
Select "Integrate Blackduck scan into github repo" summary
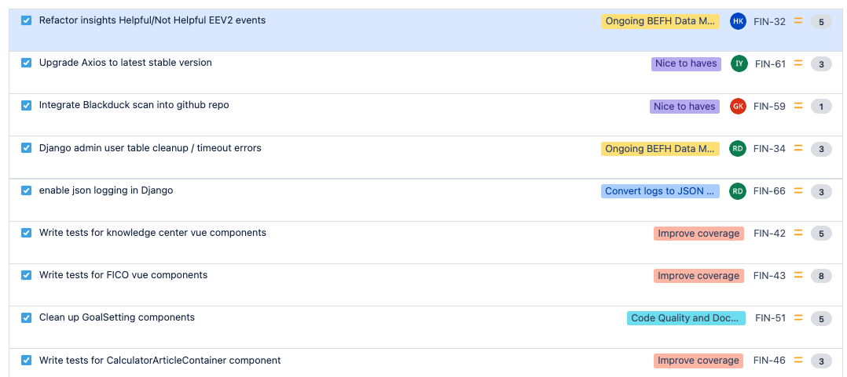tap(134, 105)
